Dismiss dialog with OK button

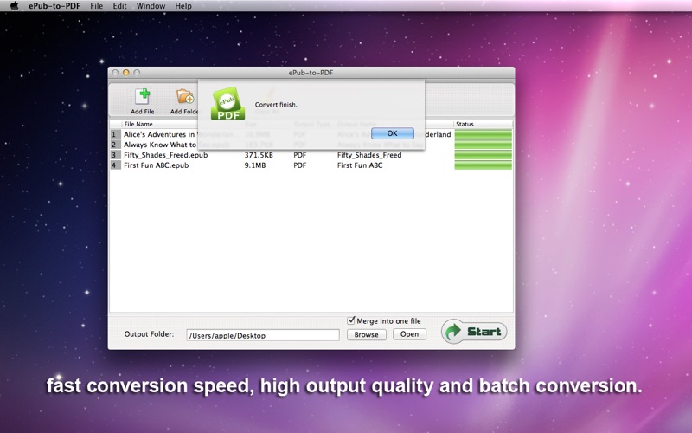[393, 133]
